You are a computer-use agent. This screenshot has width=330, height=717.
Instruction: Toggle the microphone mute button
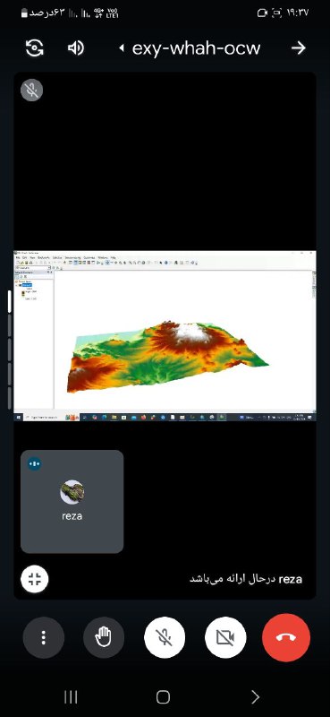(165, 637)
